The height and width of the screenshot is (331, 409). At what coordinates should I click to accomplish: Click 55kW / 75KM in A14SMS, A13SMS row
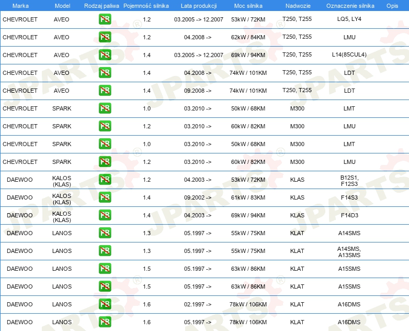(248, 251)
